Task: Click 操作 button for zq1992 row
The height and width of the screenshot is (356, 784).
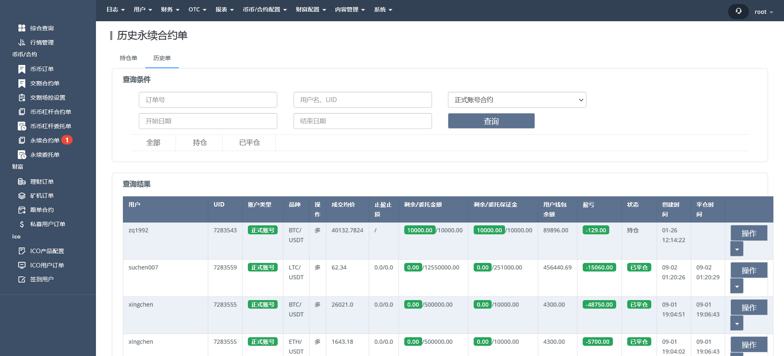Action: (749, 233)
